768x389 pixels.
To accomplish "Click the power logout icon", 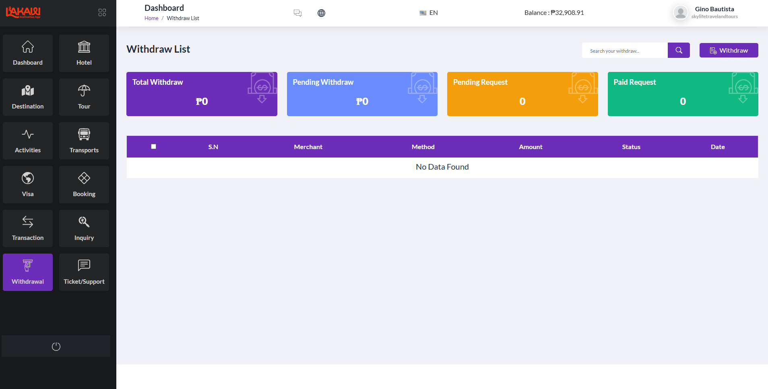I will 56,346.
